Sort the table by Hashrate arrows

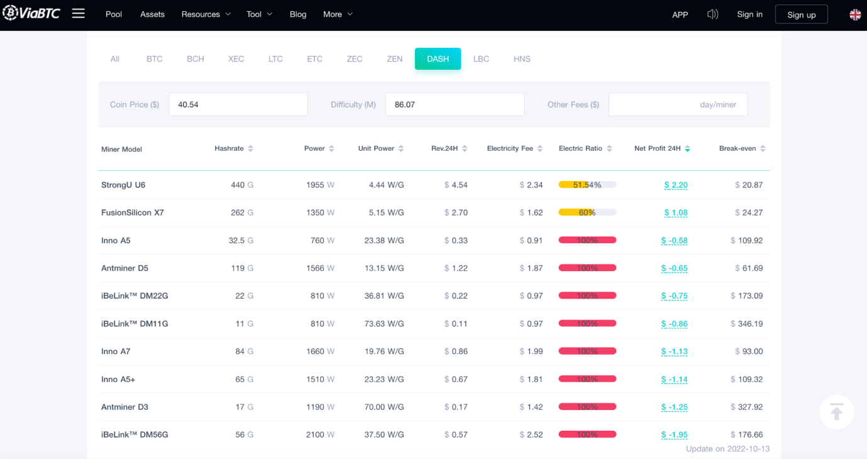tap(250, 148)
